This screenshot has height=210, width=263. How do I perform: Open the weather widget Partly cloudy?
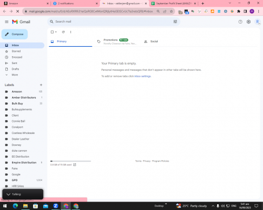click(x=191, y=206)
